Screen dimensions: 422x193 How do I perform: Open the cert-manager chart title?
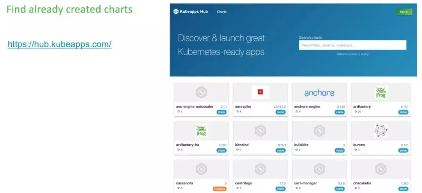pos(306,183)
